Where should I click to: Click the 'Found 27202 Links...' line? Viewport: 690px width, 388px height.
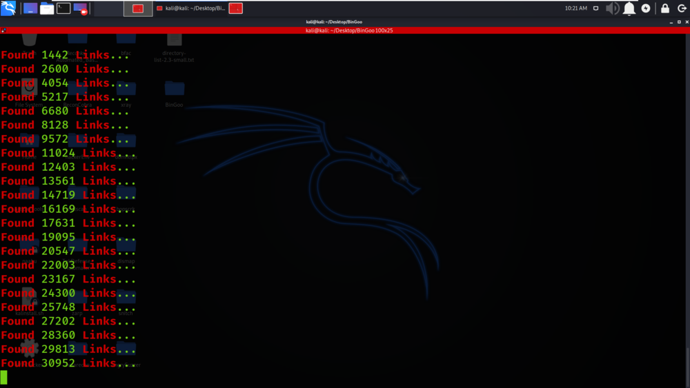point(68,321)
